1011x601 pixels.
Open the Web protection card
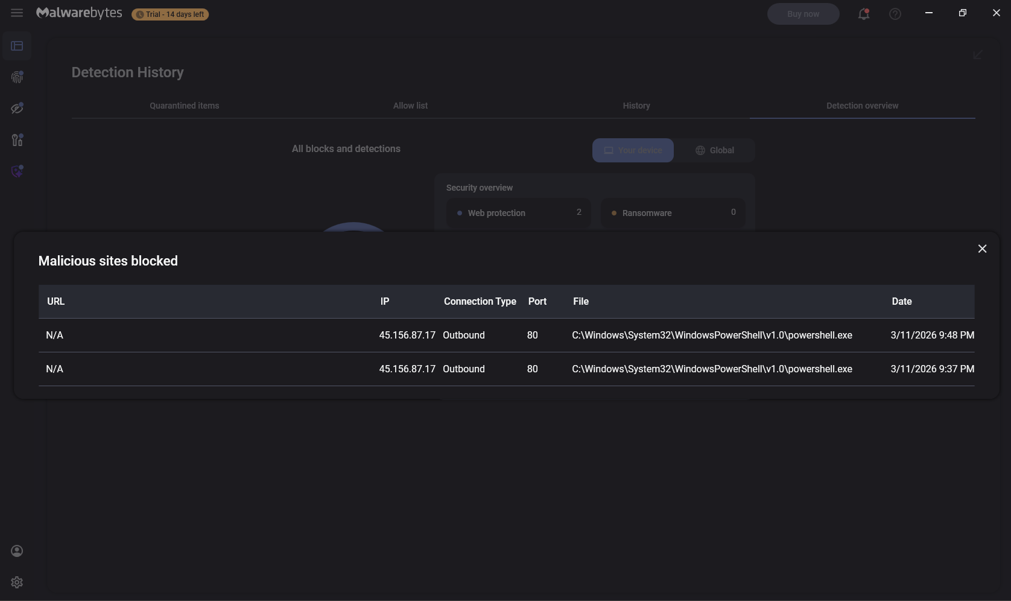(x=518, y=213)
